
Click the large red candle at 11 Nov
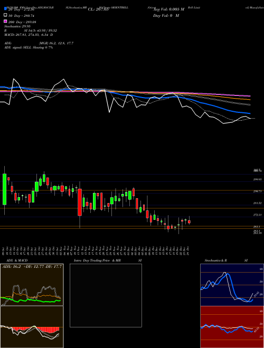(x=80, y=202)
